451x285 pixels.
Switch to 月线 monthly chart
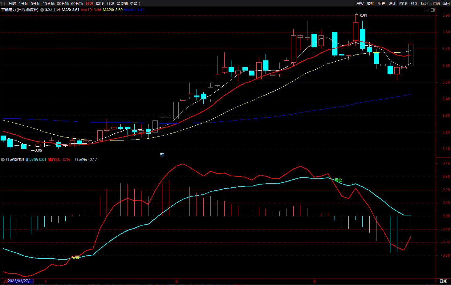click(x=110, y=4)
